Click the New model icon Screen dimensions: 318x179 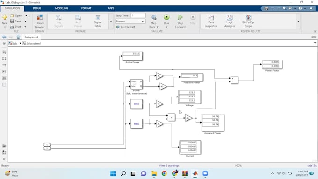pyautogui.click(x=5, y=17)
